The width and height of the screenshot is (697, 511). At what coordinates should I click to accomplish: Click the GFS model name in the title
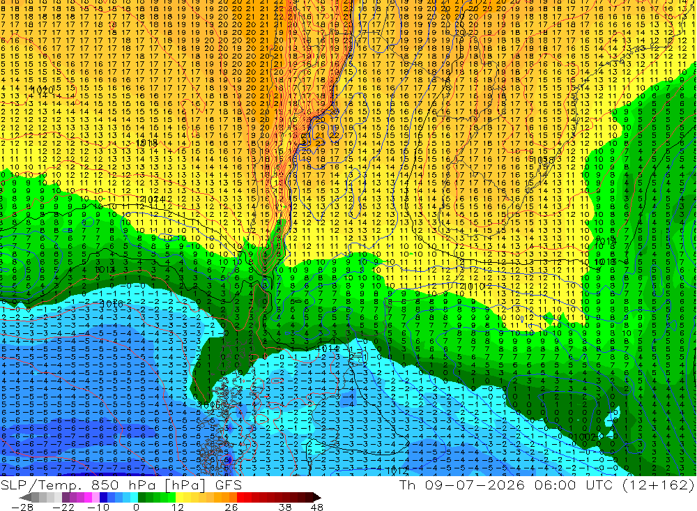tap(229, 485)
